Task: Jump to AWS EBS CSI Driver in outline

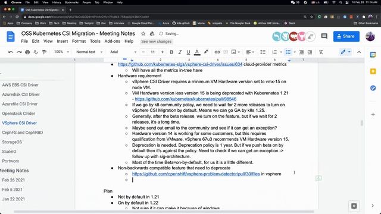Action: click(x=20, y=85)
